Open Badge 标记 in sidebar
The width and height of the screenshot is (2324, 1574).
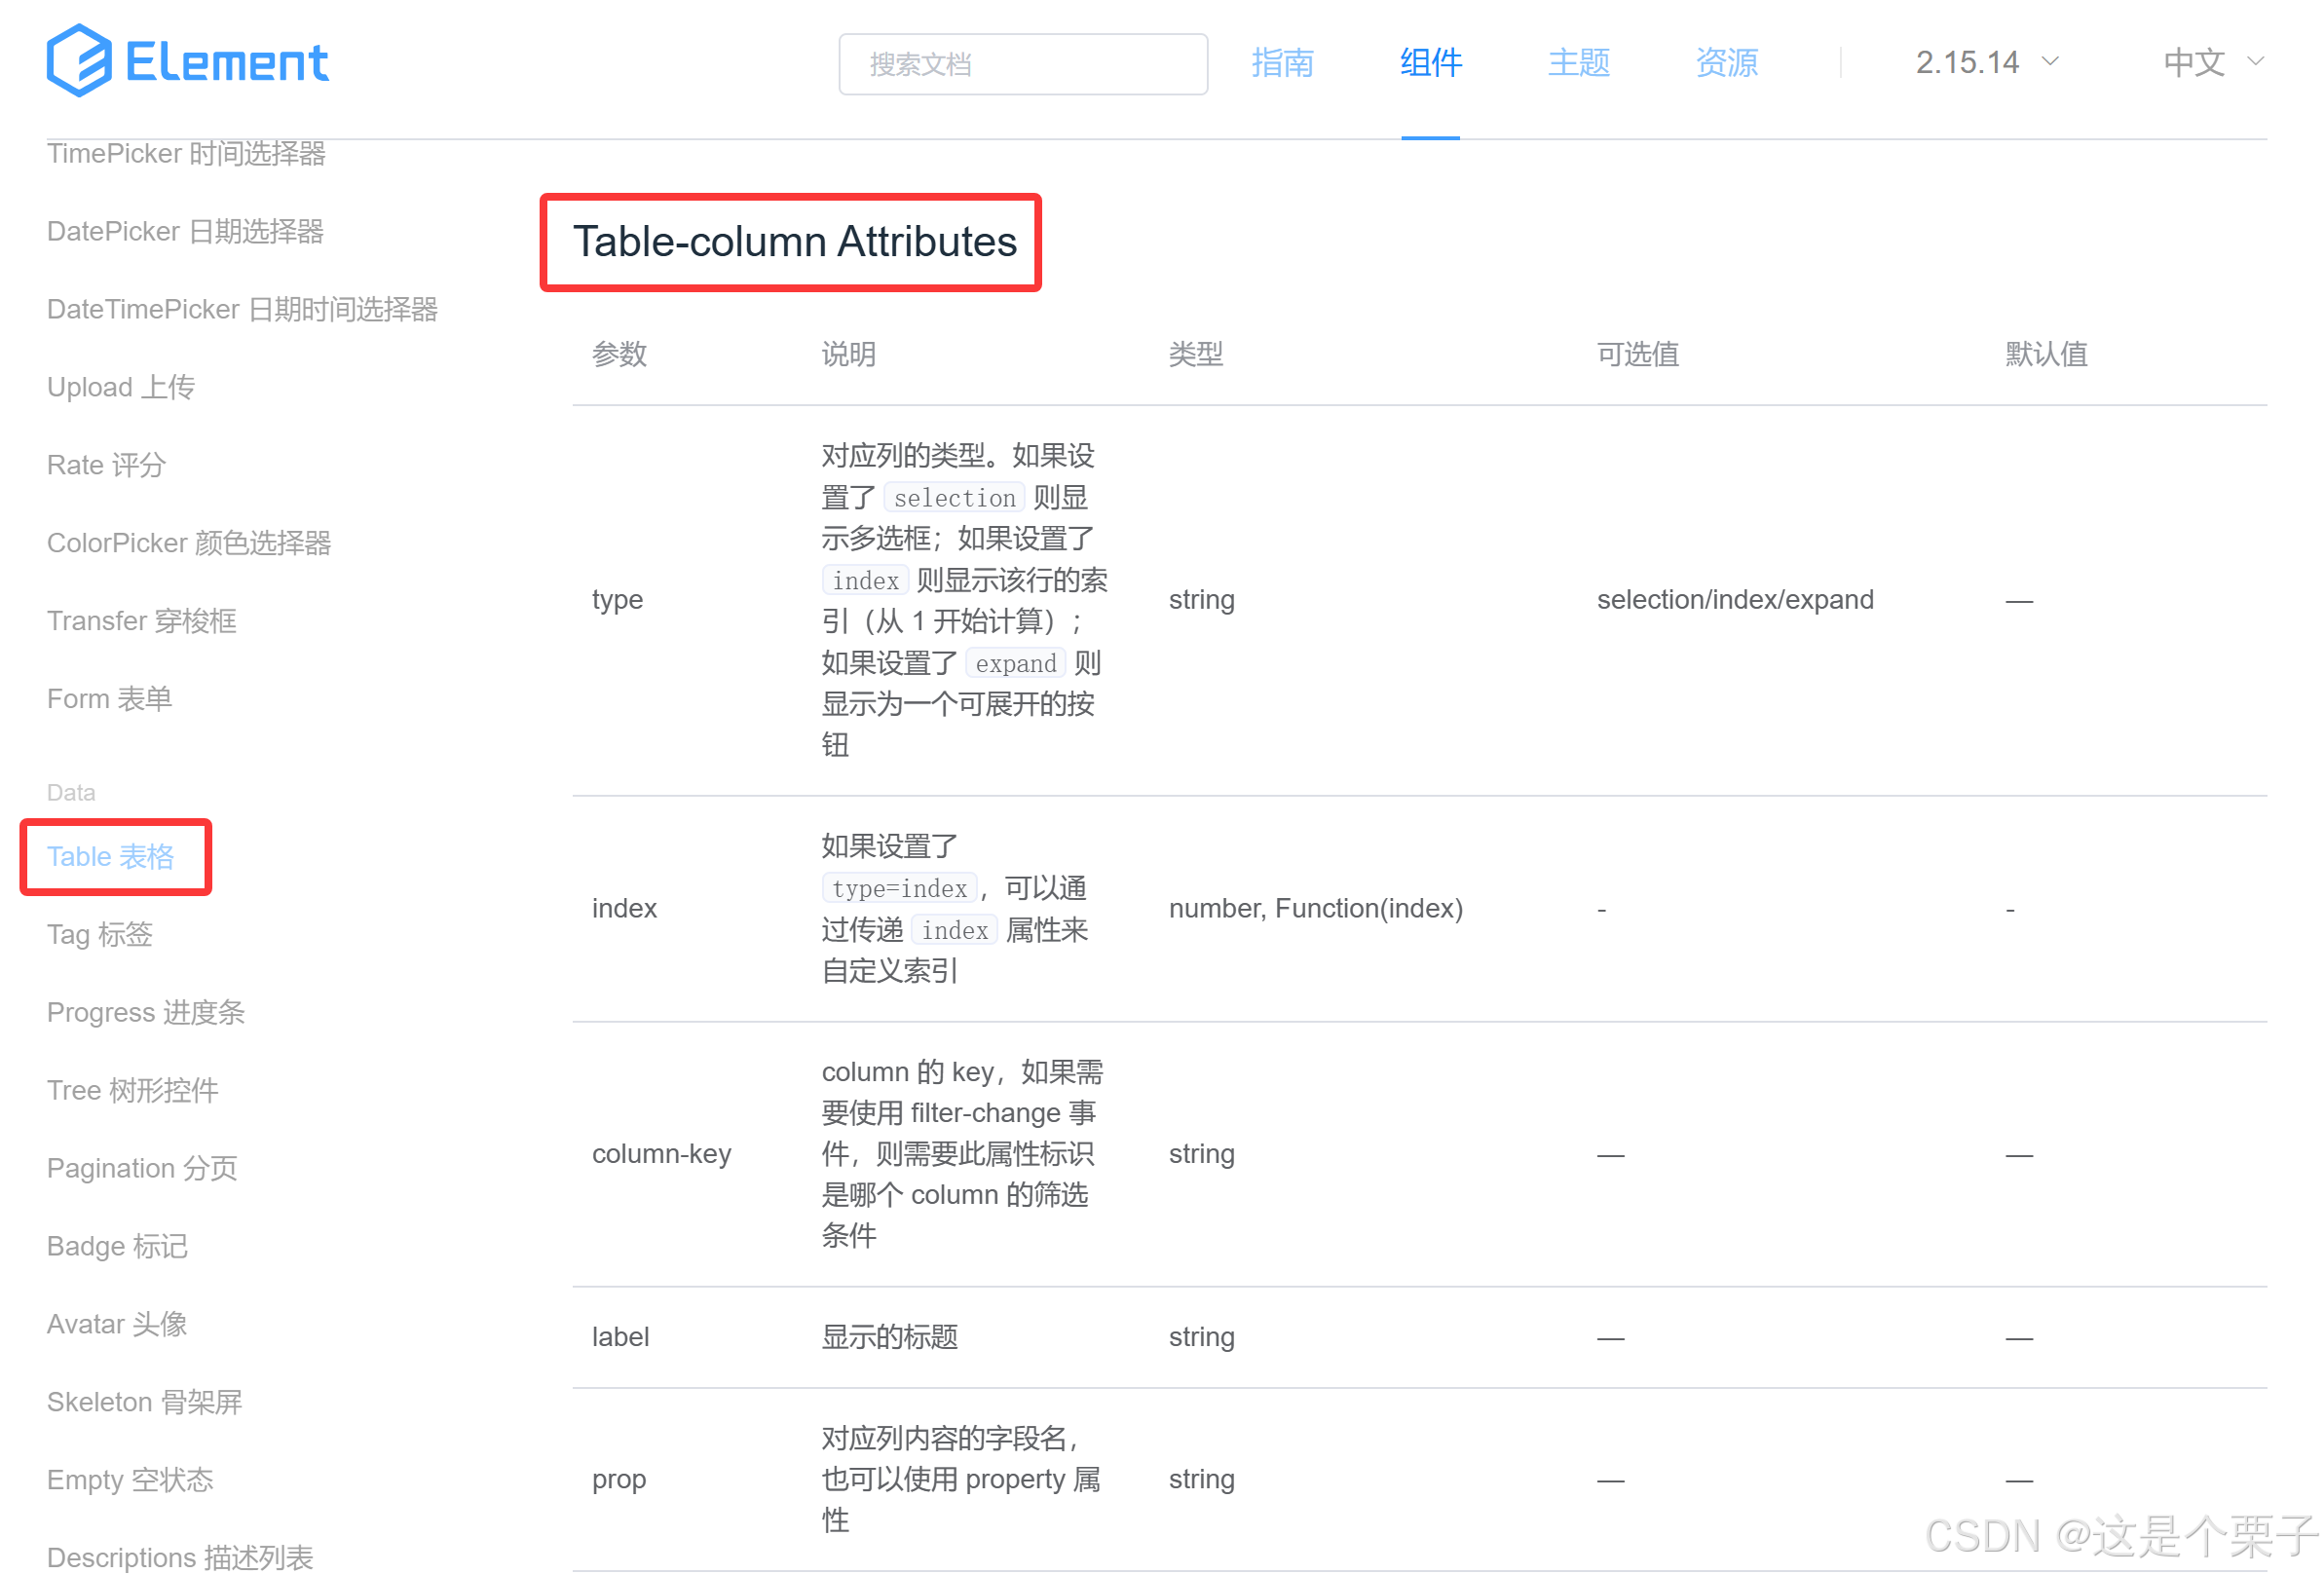[117, 1247]
